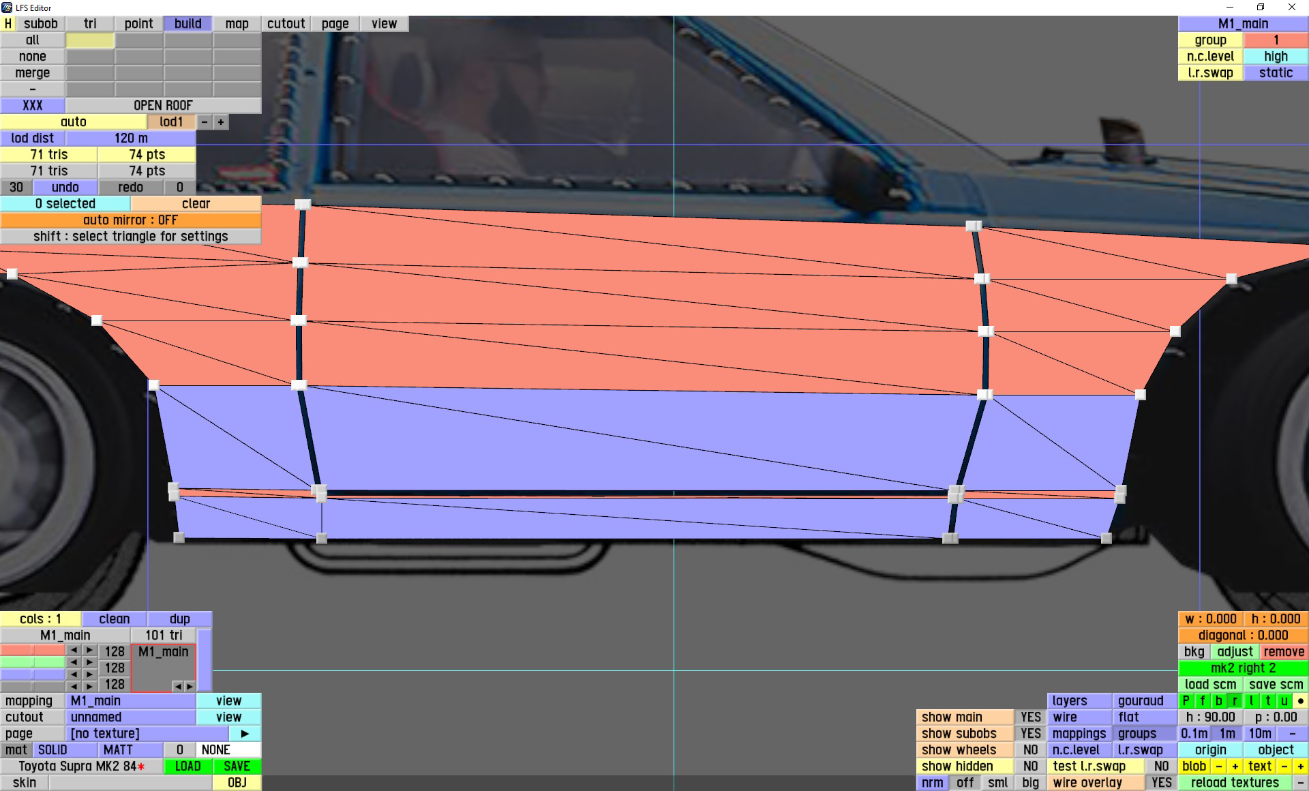1309x791 pixels.
Task: Click the green colour slider bar
Action: 33,661
